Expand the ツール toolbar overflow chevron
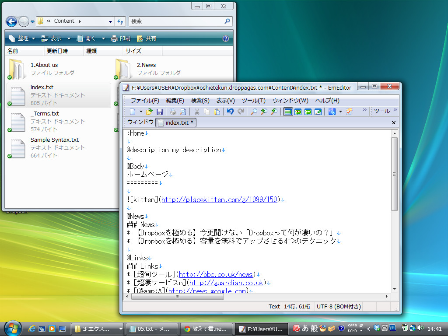Screen dimensions: 448x336 pyautogui.click(x=395, y=110)
